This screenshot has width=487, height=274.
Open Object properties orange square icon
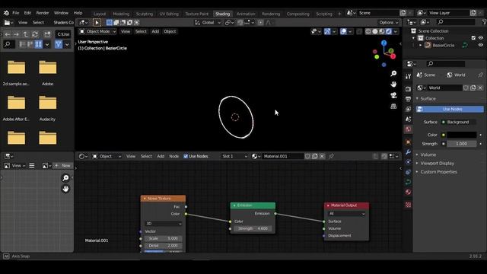(x=408, y=142)
